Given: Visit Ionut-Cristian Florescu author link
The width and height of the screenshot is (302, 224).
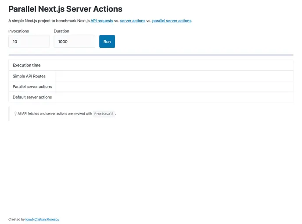Looking at the screenshot, I should [x=43, y=219].
